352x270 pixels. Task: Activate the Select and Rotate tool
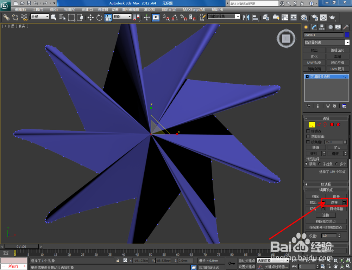tap(99, 17)
